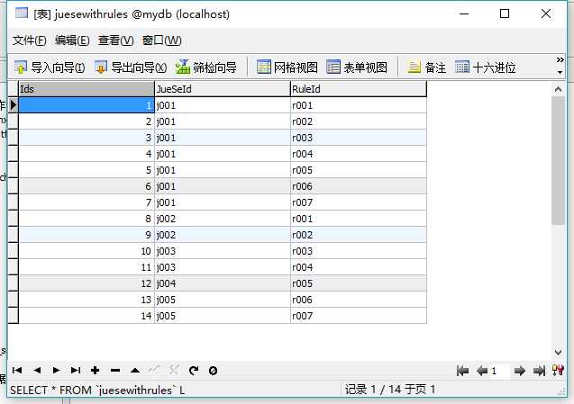
Task: Sort by the Ids column header
Action: [x=87, y=89]
